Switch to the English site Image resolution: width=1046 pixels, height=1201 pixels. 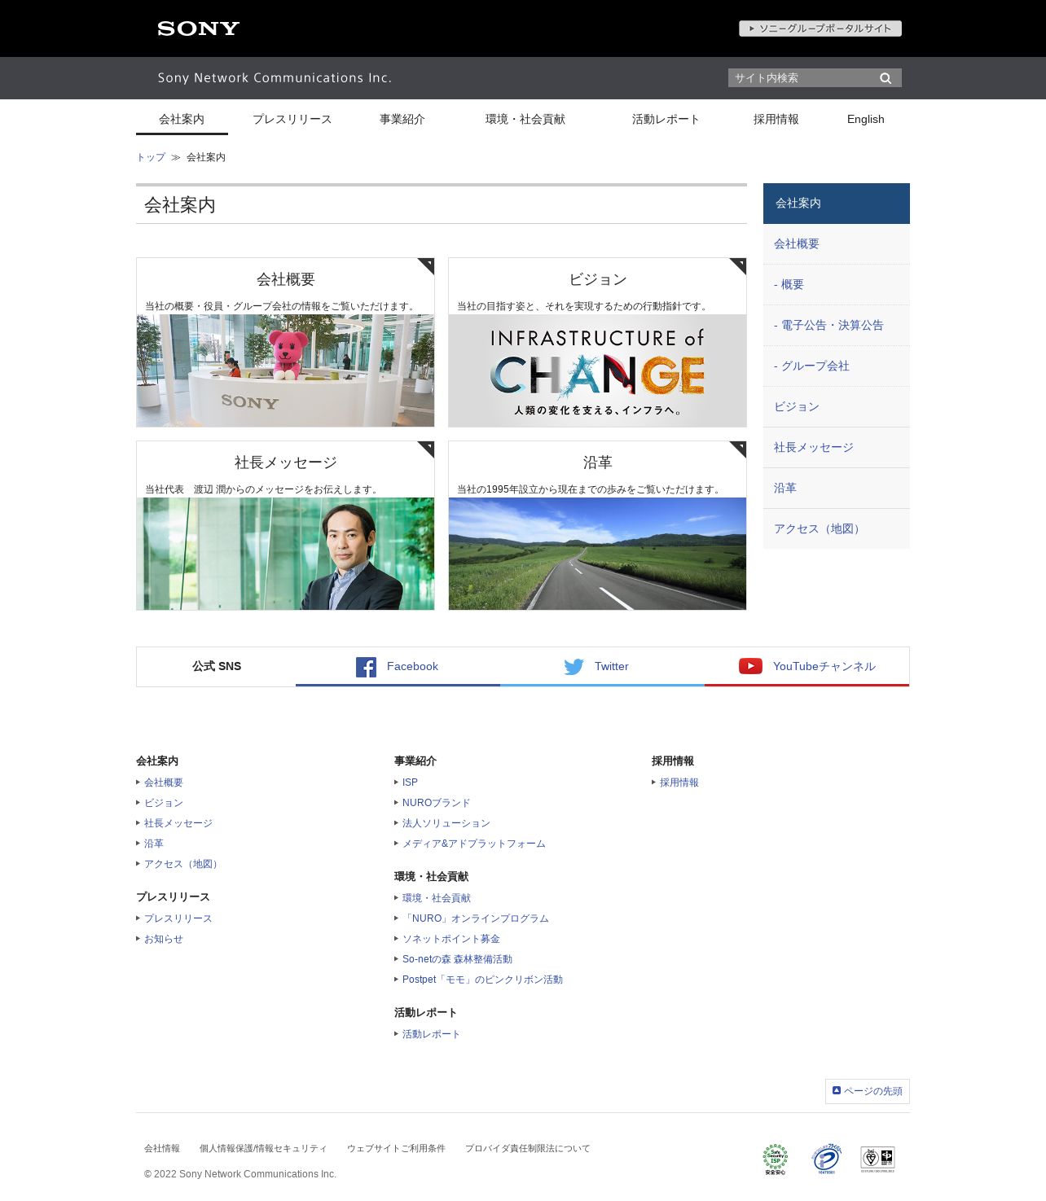click(x=865, y=120)
